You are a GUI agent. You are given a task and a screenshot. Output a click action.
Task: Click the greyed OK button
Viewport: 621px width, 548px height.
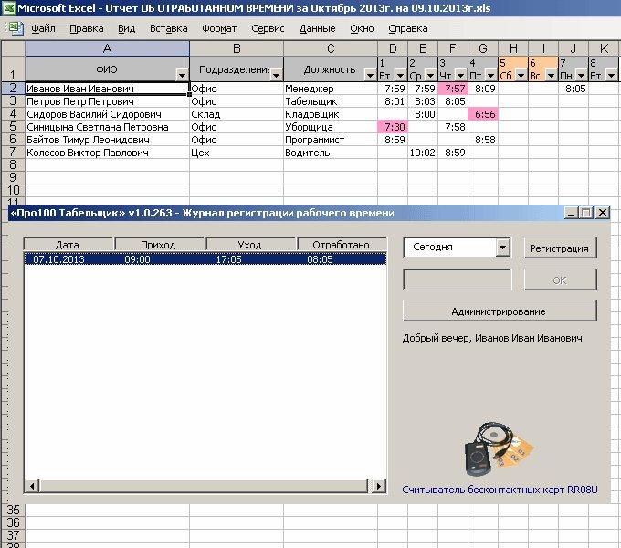(x=560, y=280)
